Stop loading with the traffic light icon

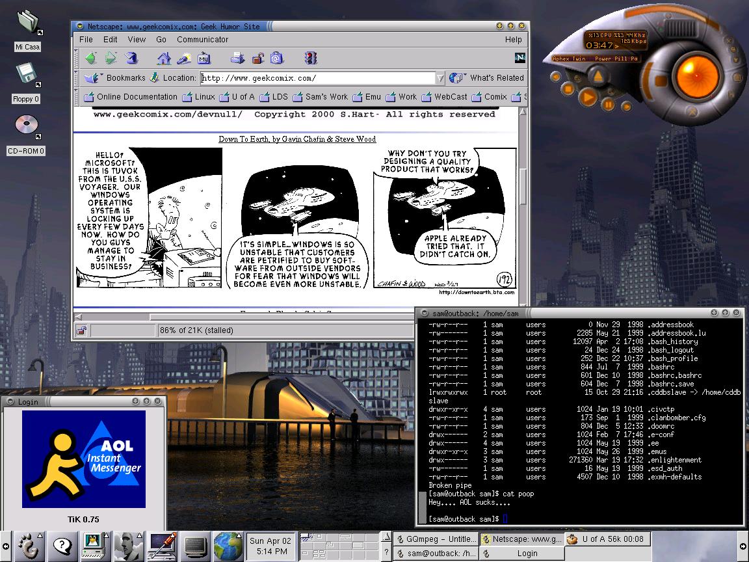(x=311, y=59)
